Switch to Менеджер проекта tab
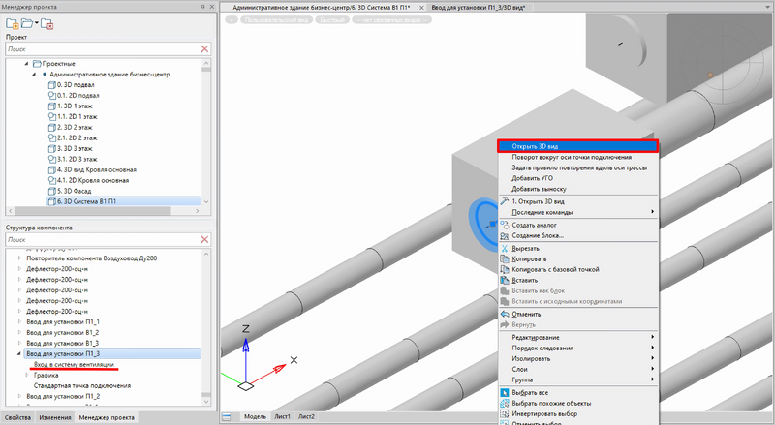Screen dimensions: 775x425 coord(107,417)
